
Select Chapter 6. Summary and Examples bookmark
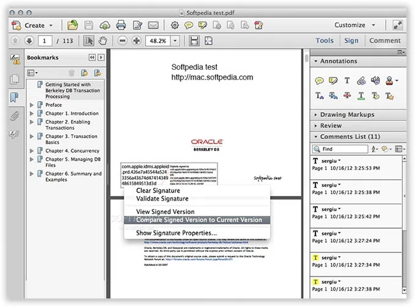[73, 176]
